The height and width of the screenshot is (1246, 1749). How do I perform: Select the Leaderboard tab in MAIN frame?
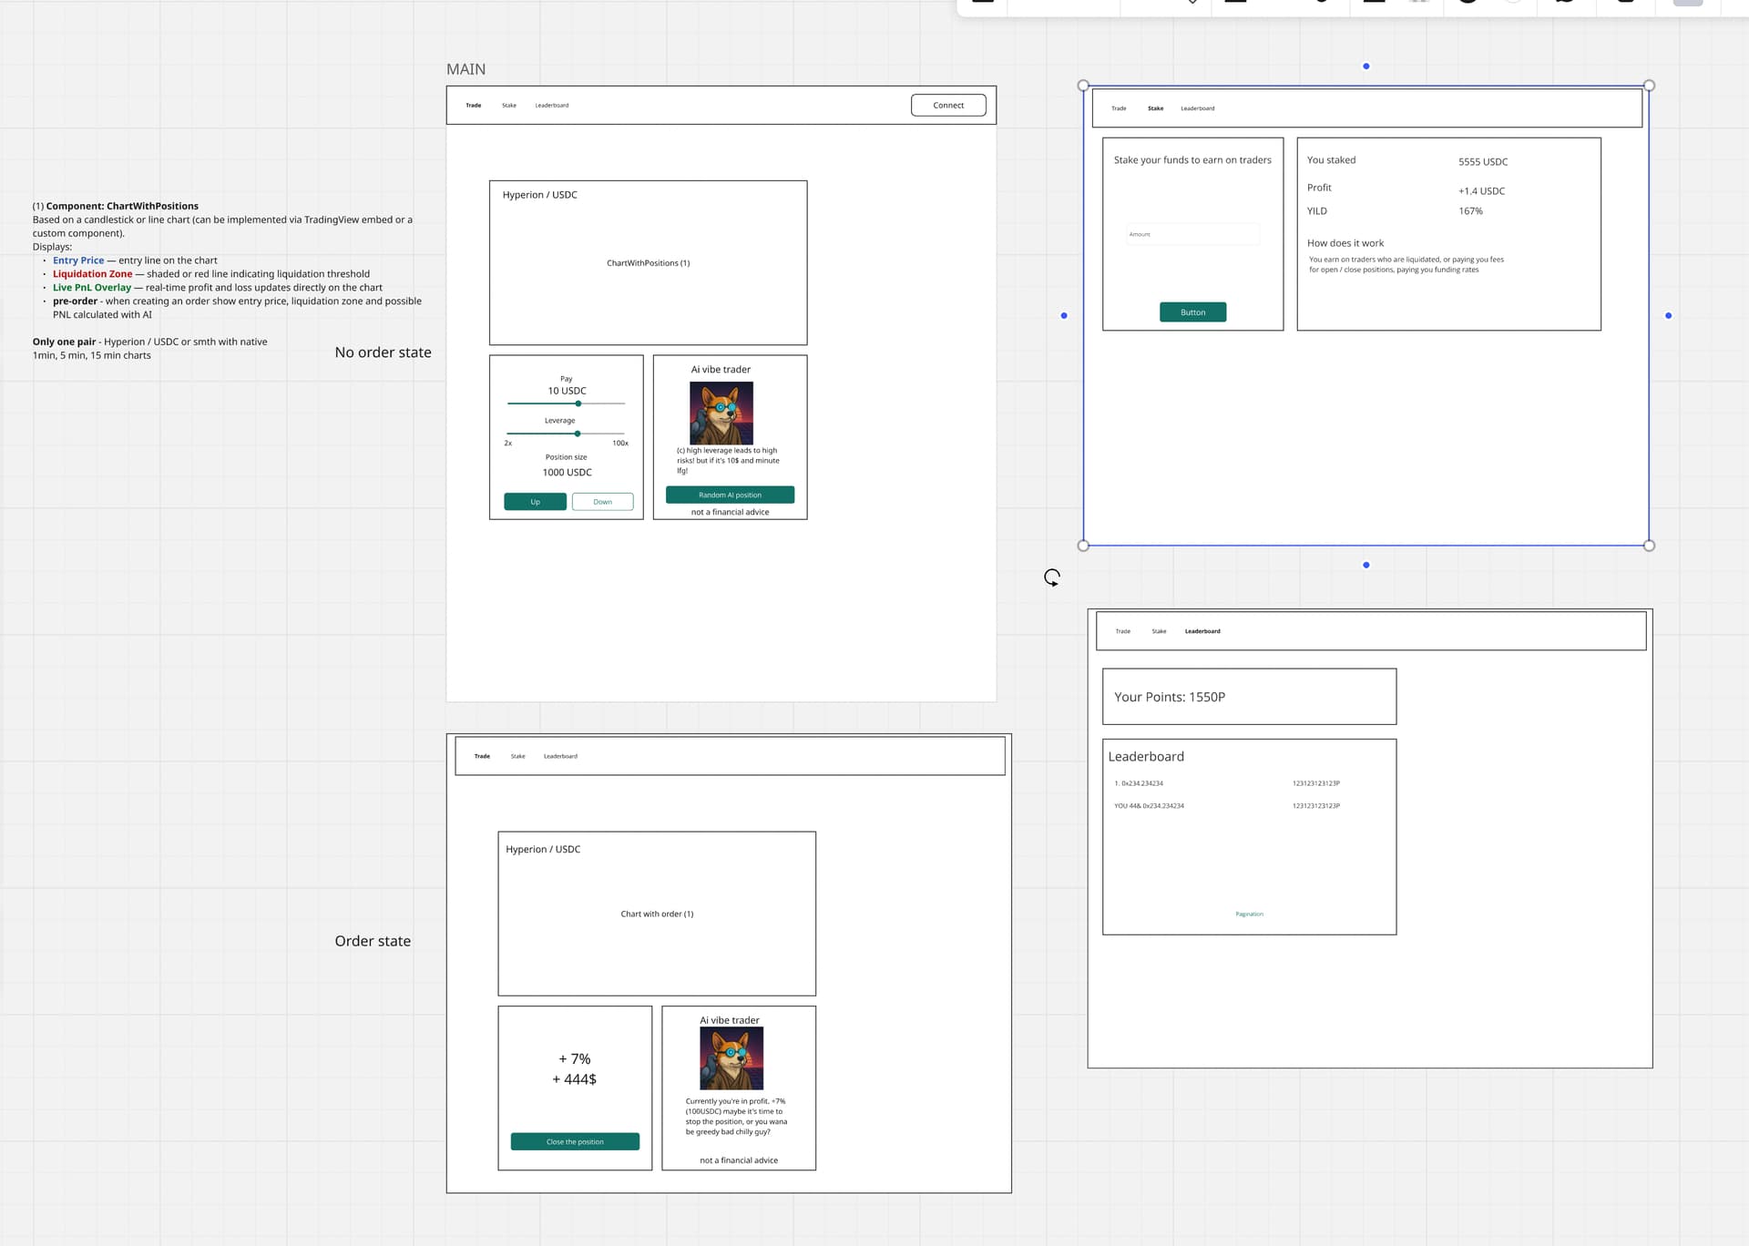tap(552, 106)
